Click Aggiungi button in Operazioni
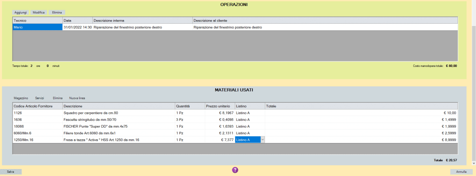The height and width of the screenshot is (176, 476). [20, 13]
